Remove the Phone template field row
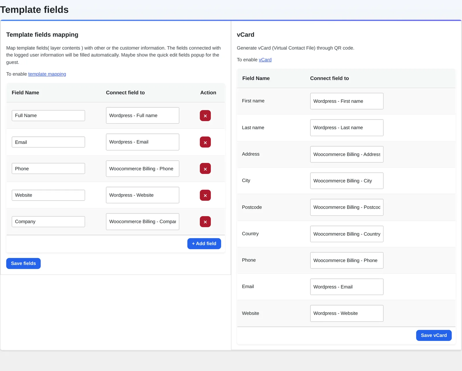This screenshot has width=462, height=371. [x=205, y=168]
